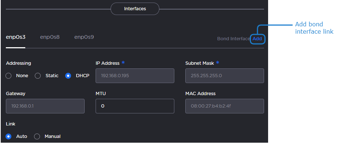The width and height of the screenshot is (356, 150).
Task: Select the None addressing radio button
Action: 9,76
